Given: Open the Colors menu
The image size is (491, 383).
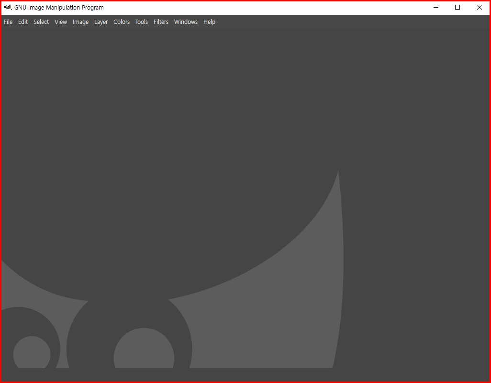Looking at the screenshot, I should tap(122, 22).
